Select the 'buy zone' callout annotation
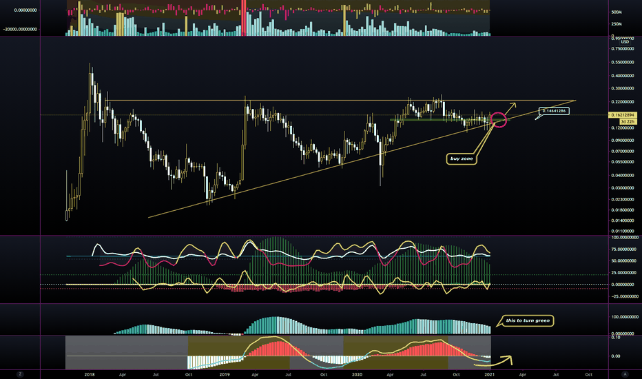Viewport: 642px width, 379px height. tap(462, 158)
